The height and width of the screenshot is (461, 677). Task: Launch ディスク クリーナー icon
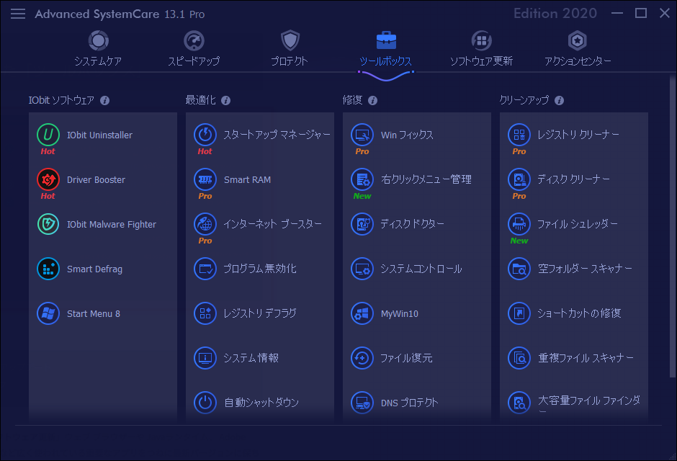pyautogui.click(x=519, y=179)
